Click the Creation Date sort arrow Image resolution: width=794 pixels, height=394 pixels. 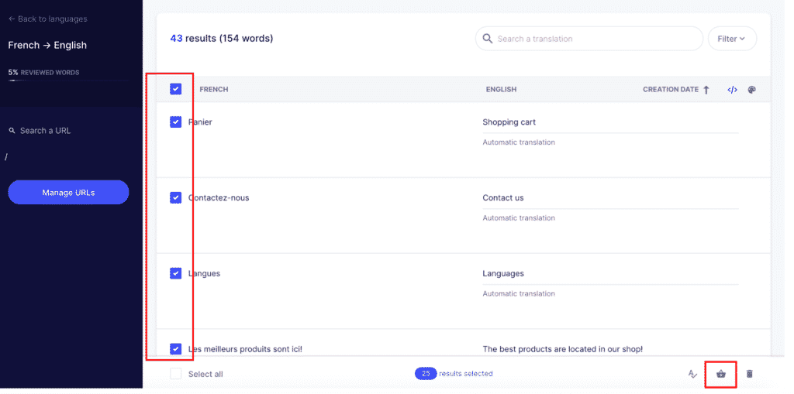[706, 90]
